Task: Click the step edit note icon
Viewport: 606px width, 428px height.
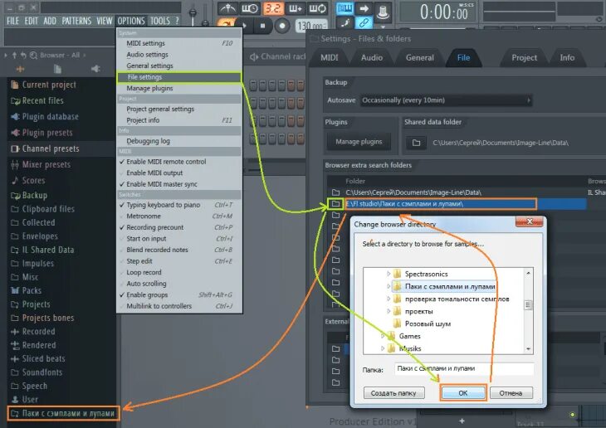Action: tap(345, 23)
